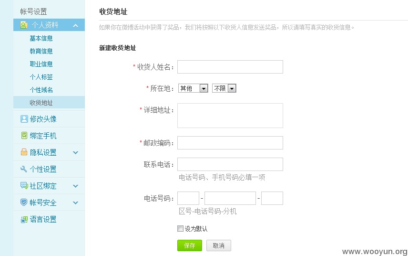The image size is (408, 256).
Task: Click the green 保存 button
Action: [x=190, y=245]
